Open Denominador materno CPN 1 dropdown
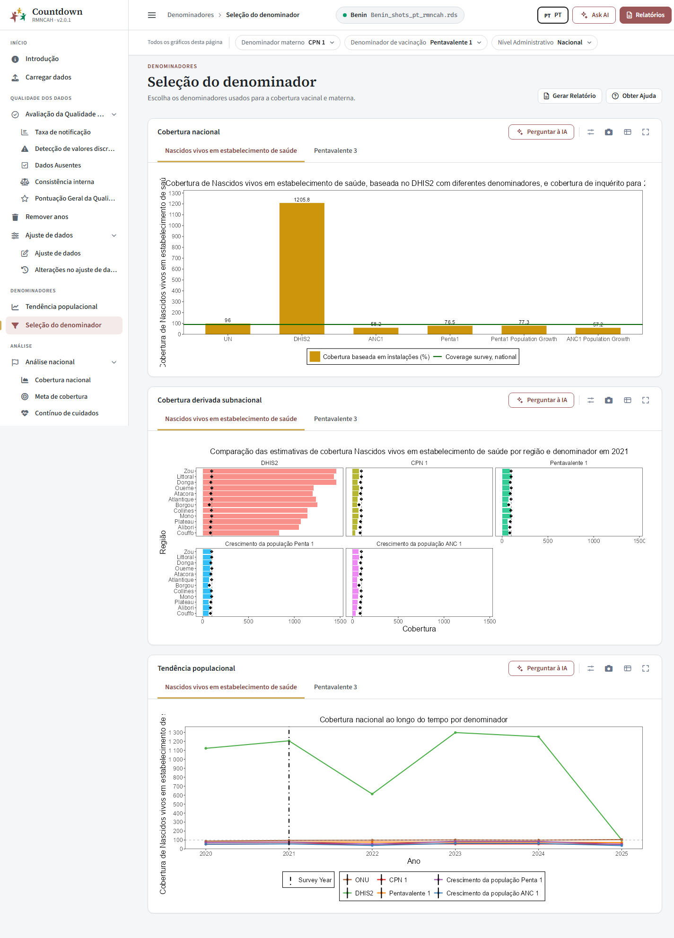Screen dimensions: 674x938 pos(288,43)
